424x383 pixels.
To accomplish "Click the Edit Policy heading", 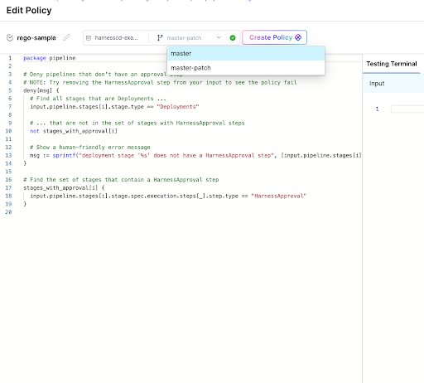I will [x=29, y=10].
